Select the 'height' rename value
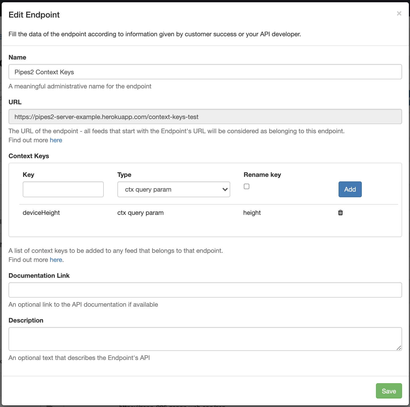Image resolution: width=410 pixels, height=407 pixels. click(x=252, y=213)
